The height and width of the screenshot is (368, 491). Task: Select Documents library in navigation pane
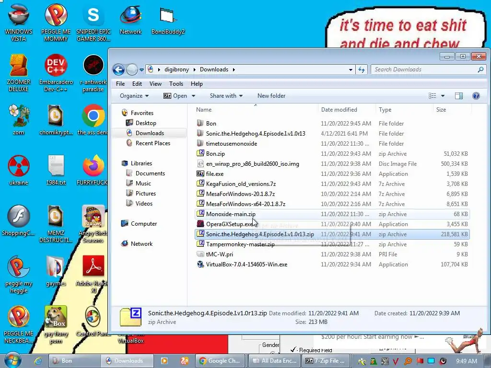coord(150,173)
